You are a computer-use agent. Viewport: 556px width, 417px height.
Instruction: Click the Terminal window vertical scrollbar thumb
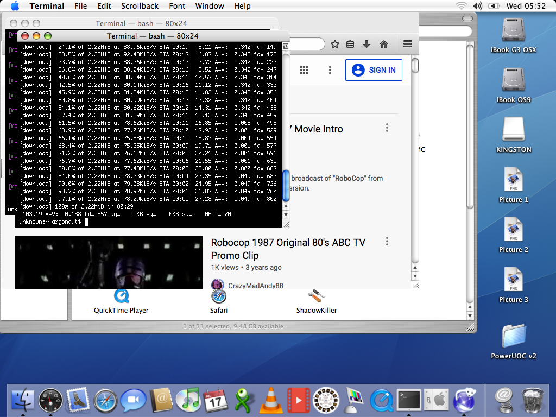click(286, 186)
